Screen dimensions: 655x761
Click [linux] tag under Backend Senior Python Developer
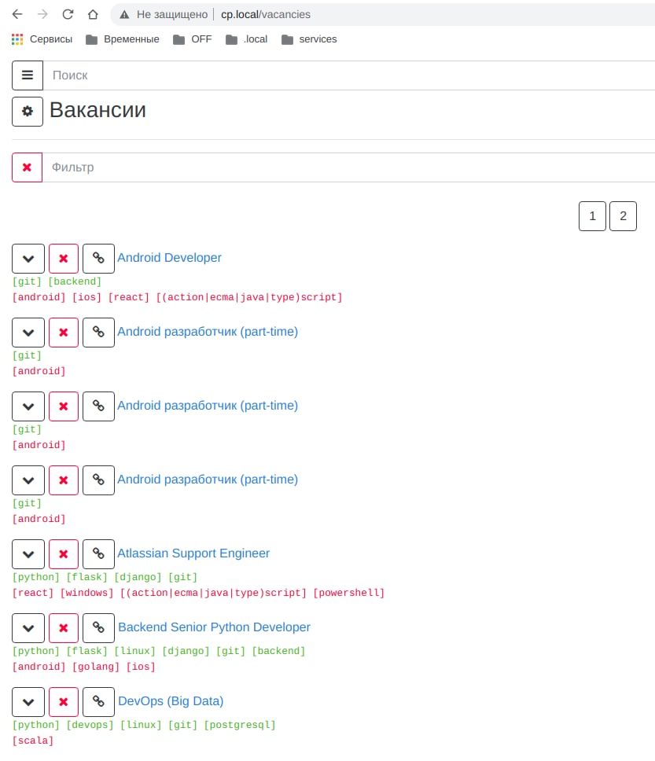click(x=135, y=651)
